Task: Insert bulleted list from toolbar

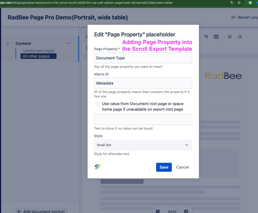Action: pos(240,36)
